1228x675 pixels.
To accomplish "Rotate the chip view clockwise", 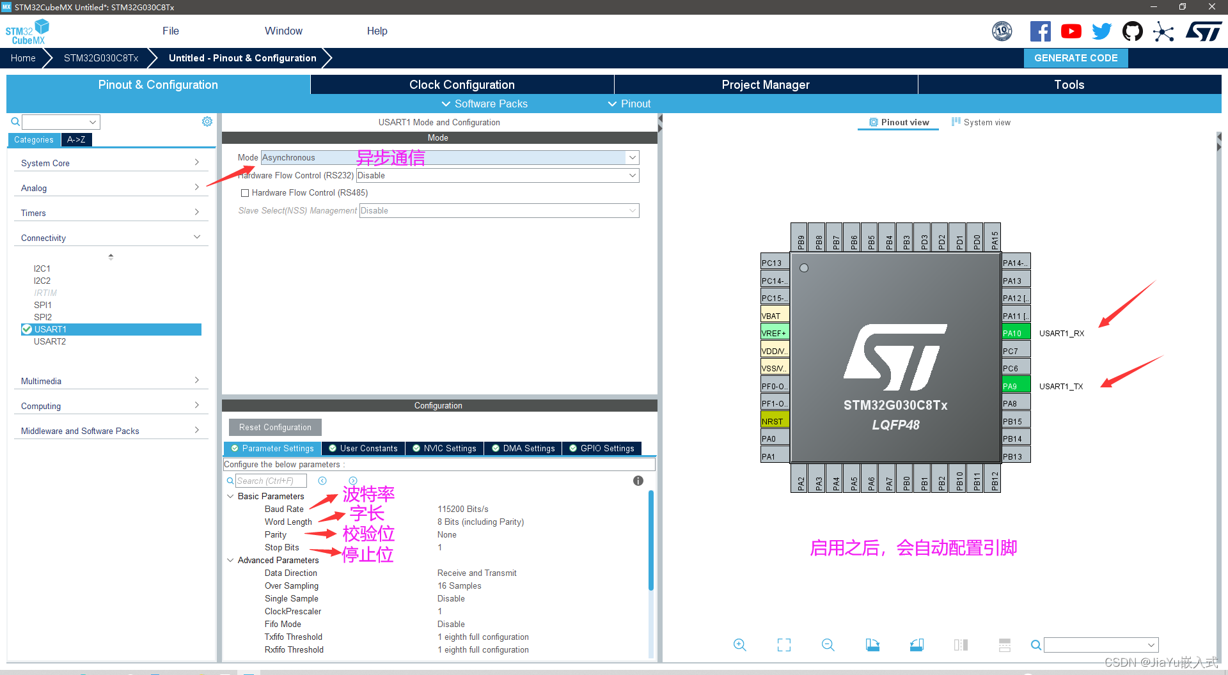I will point(872,645).
